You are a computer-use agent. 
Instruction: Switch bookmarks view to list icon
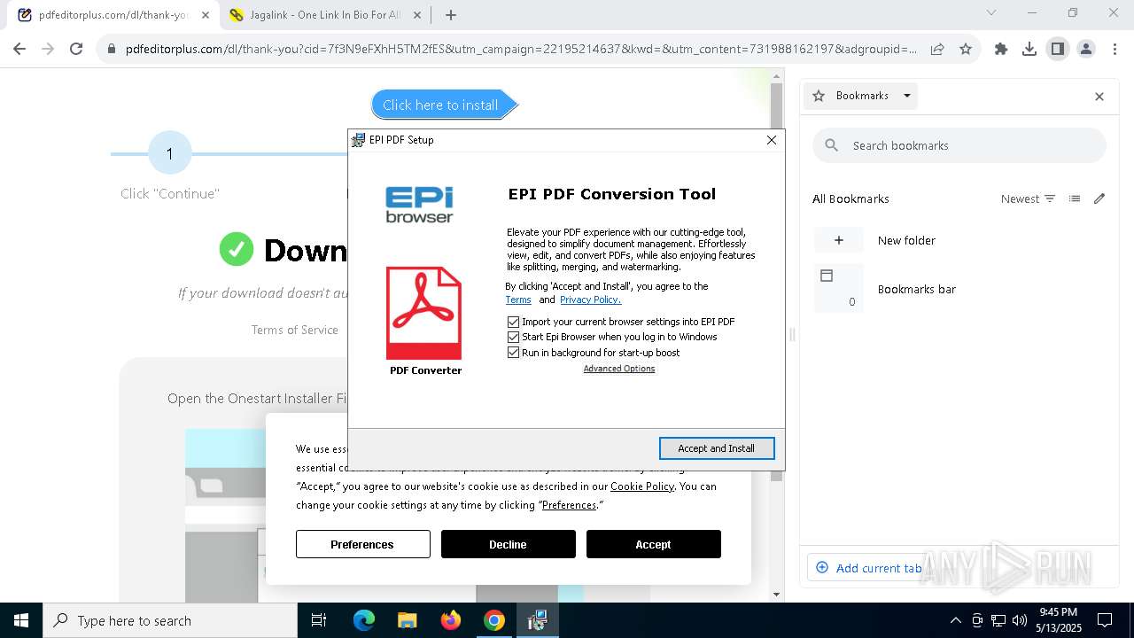pos(1075,198)
